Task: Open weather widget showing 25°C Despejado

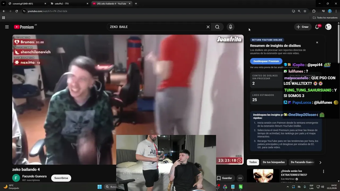Action: (11, 187)
